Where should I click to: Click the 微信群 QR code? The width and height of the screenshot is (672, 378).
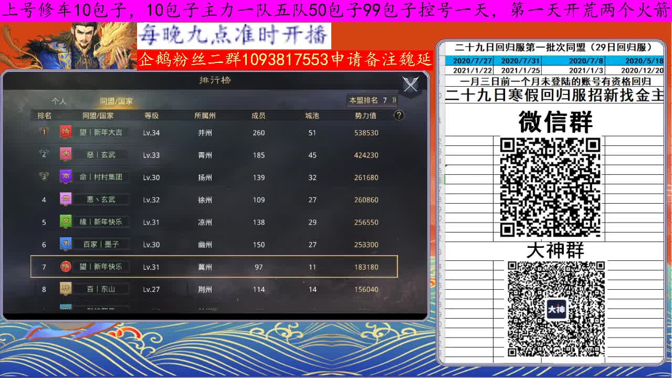click(x=550, y=187)
